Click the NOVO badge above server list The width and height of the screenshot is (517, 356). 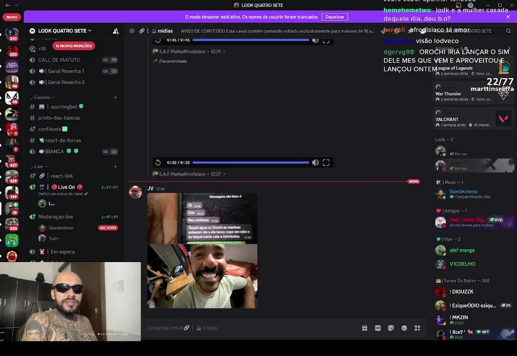(12, 17)
